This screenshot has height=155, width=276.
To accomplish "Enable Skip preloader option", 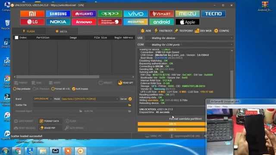I will click(22, 89).
